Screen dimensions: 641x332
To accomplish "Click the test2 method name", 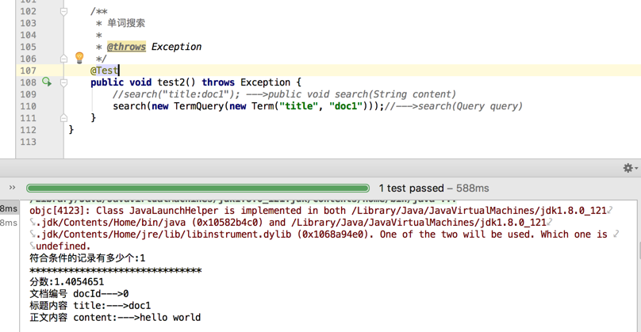I will point(171,82).
